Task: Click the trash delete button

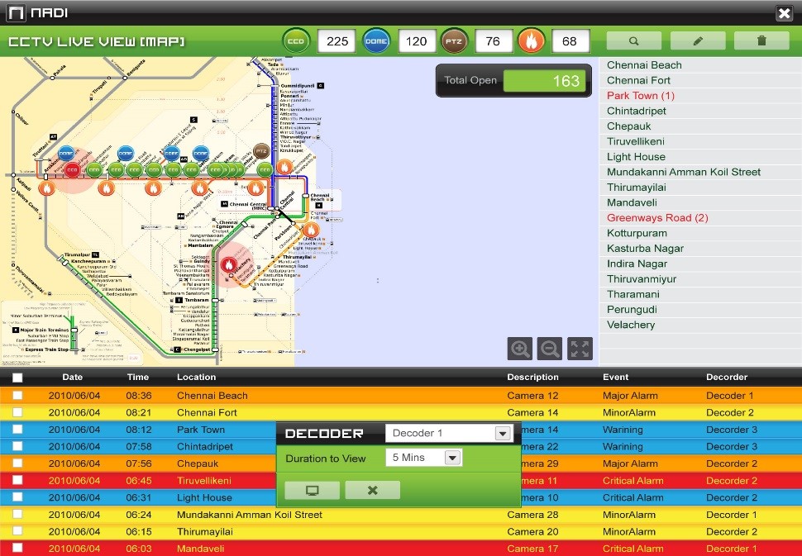Action: [761, 41]
